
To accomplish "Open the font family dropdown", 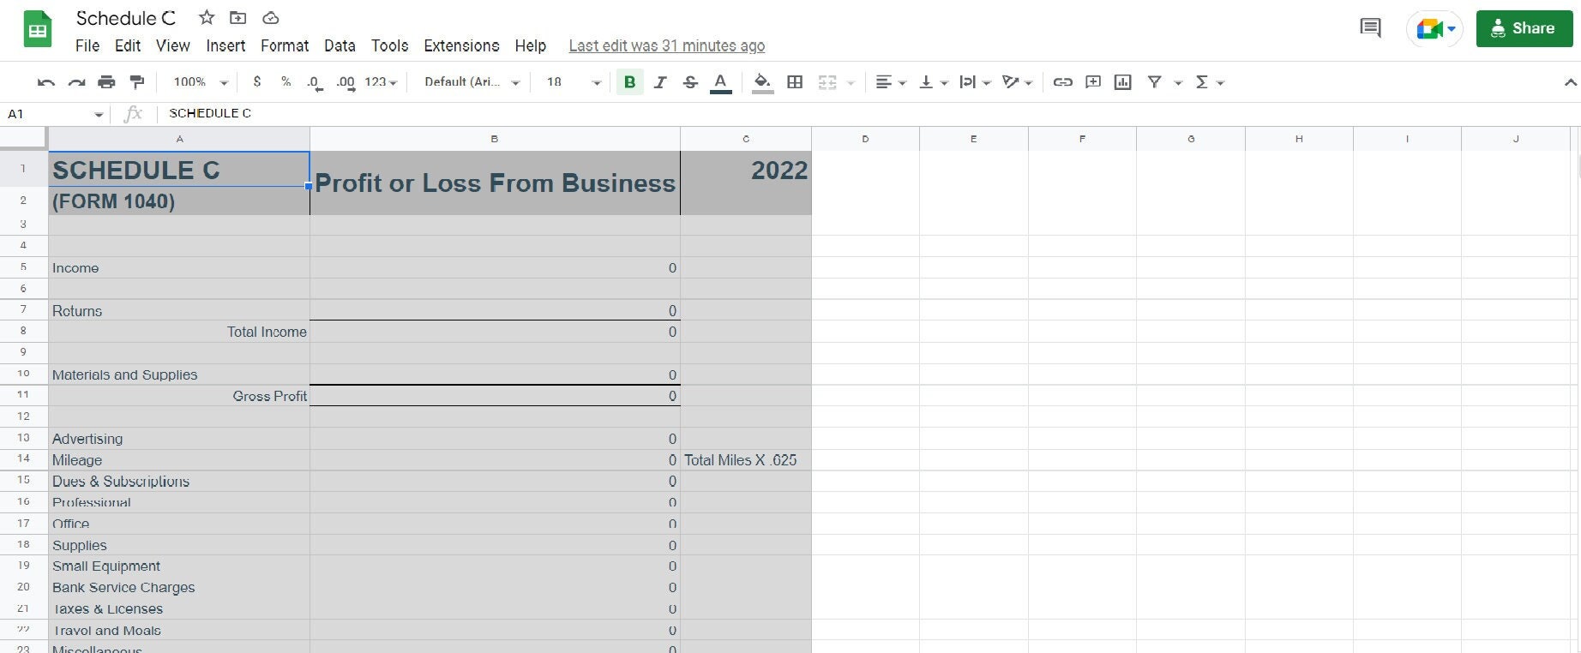I will click(472, 82).
